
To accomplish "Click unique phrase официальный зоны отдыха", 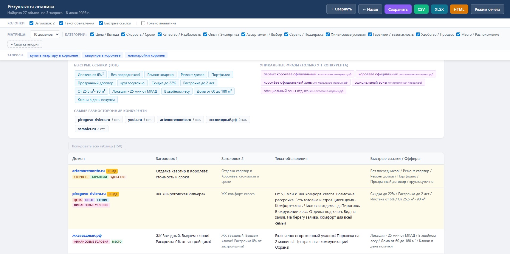I will 303,91.
